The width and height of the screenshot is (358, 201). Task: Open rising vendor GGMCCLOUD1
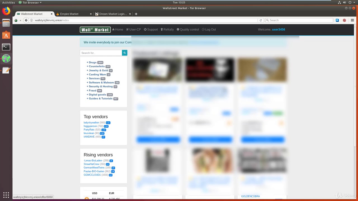click(92, 175)
